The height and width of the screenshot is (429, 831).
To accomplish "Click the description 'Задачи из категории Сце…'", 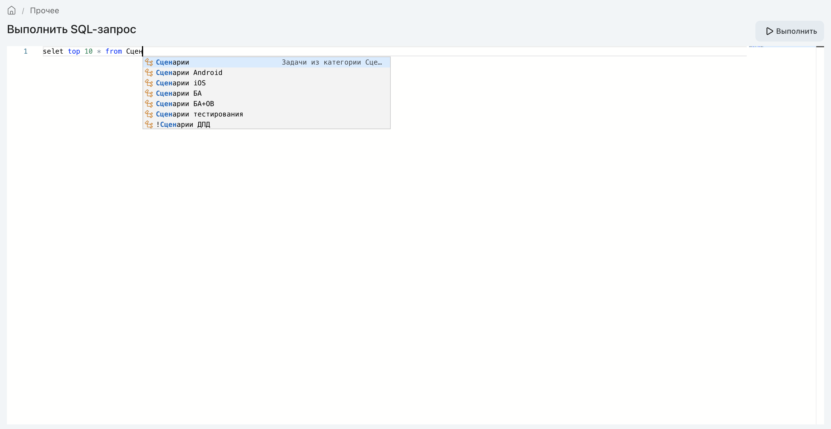I will [x=332, y=62].
